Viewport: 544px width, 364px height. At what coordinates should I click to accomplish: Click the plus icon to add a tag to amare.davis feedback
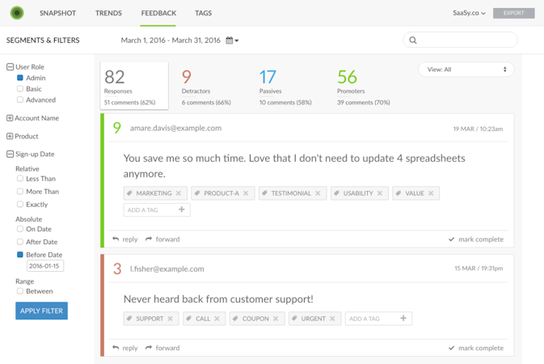[182, 210]
